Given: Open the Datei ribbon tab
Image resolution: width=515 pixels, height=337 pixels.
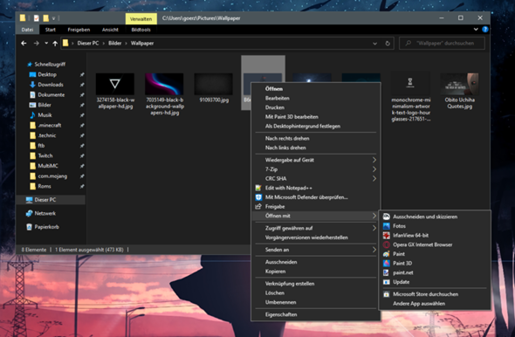Looking at the screenshot, I should (27, 30).
